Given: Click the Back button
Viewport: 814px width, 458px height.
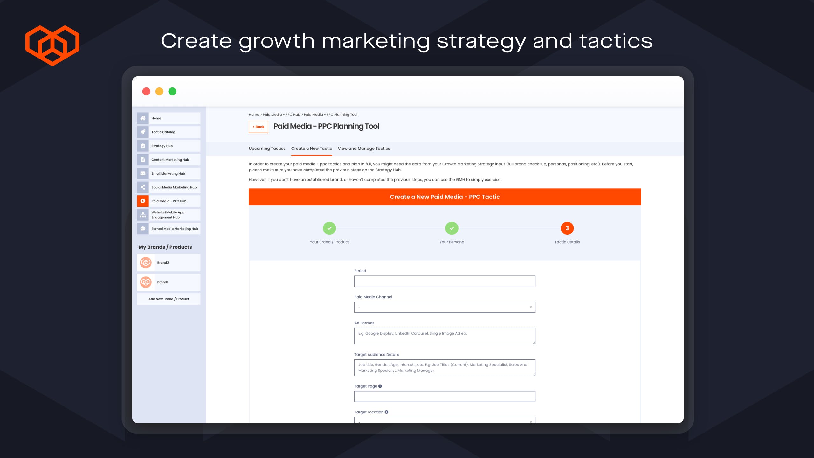Looking at the screenshot, I should coord(258,127).
